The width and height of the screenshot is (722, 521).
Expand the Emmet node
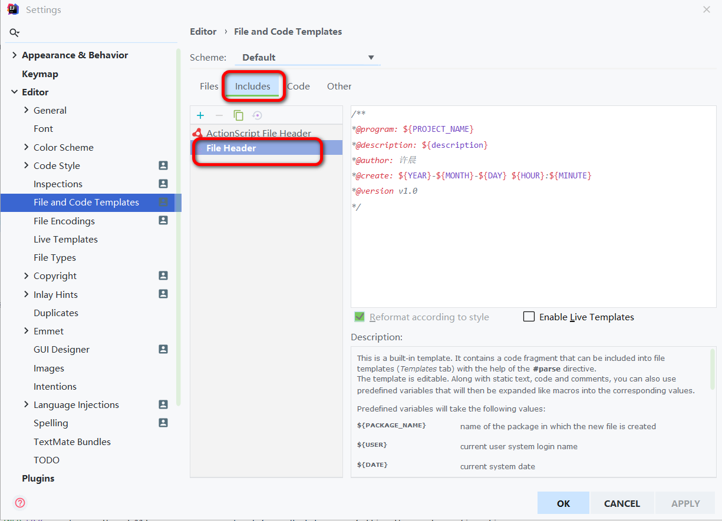click(x=26, y=331)
